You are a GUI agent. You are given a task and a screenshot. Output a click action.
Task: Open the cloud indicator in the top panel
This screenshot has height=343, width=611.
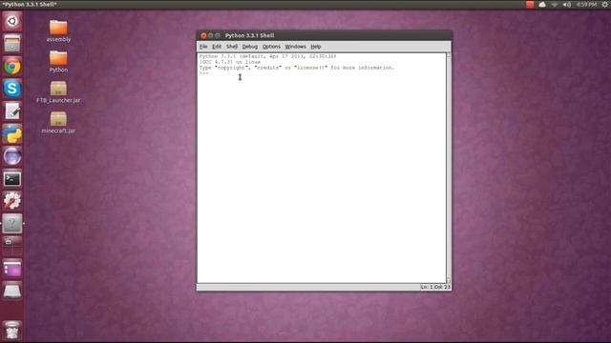point(542,4)
